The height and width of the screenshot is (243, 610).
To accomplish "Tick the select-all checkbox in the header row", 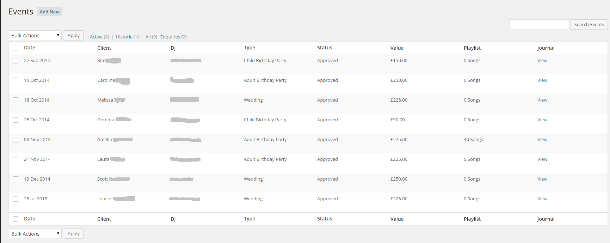I will pyautogui.click(x=16, y=48).
